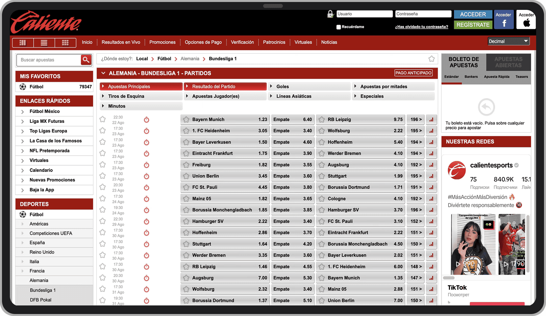Open Liga MX Futuras quick link
Image resolution: width=546 pixels, height=316 pixels.
[x=54, y=121]
